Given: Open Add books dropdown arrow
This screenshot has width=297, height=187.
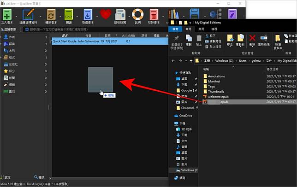Looking at the screenshot, I should tap(16, 17).
